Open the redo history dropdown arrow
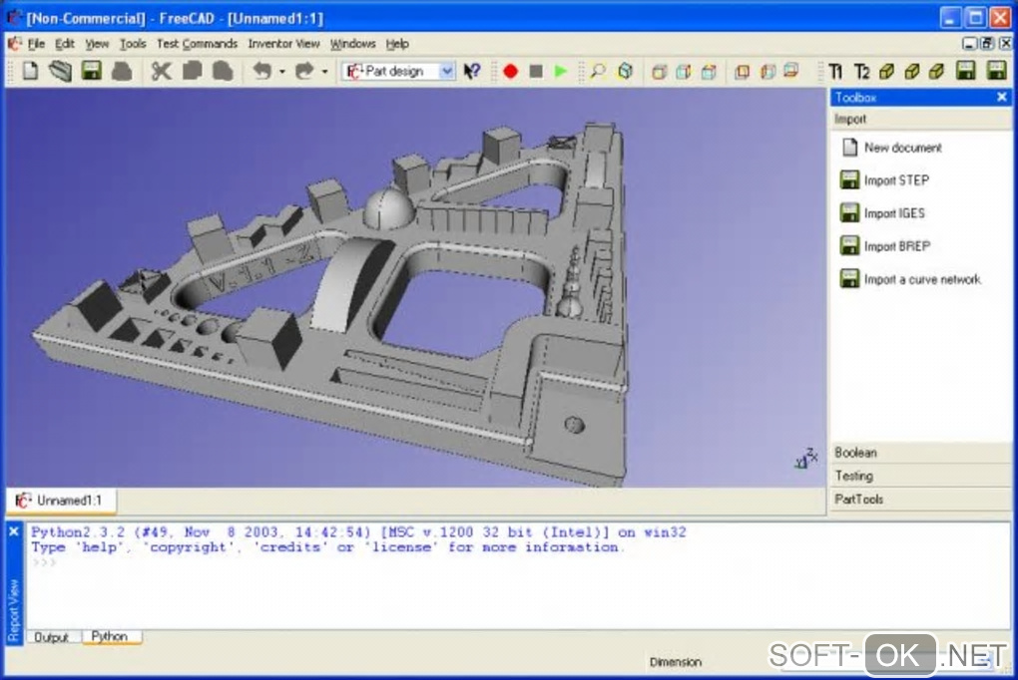The height and width of the screenshot is (680, 1018). [325, 72]
